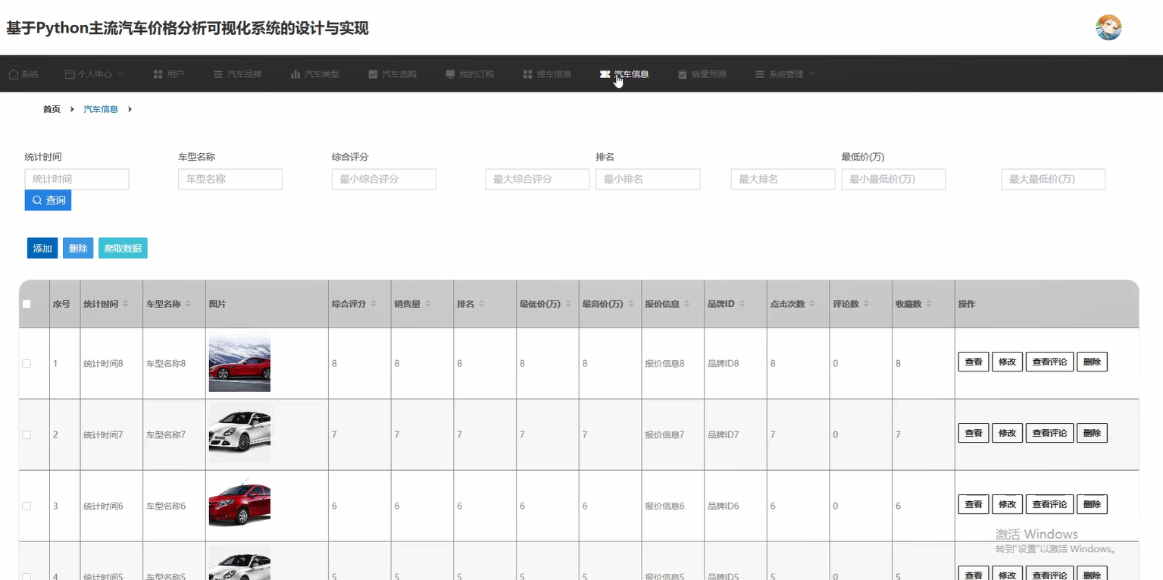Click 删除 for row 车型名称6
Viewport: 1163px width, 580px height.
[1092, 504]
